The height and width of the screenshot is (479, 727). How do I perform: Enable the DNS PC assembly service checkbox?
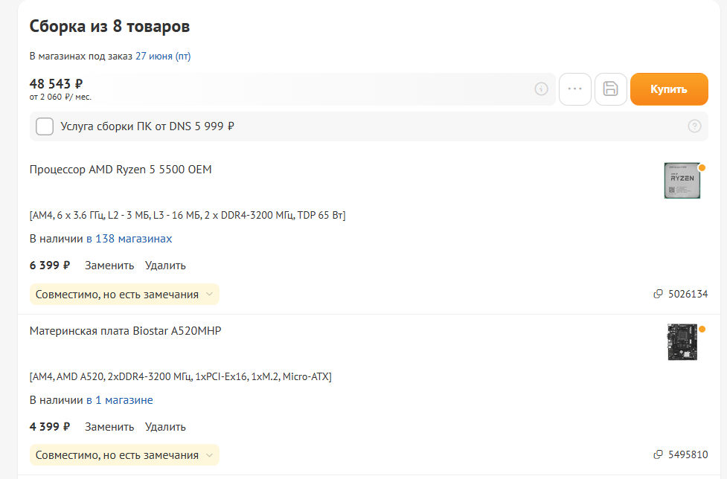[45, 126]
